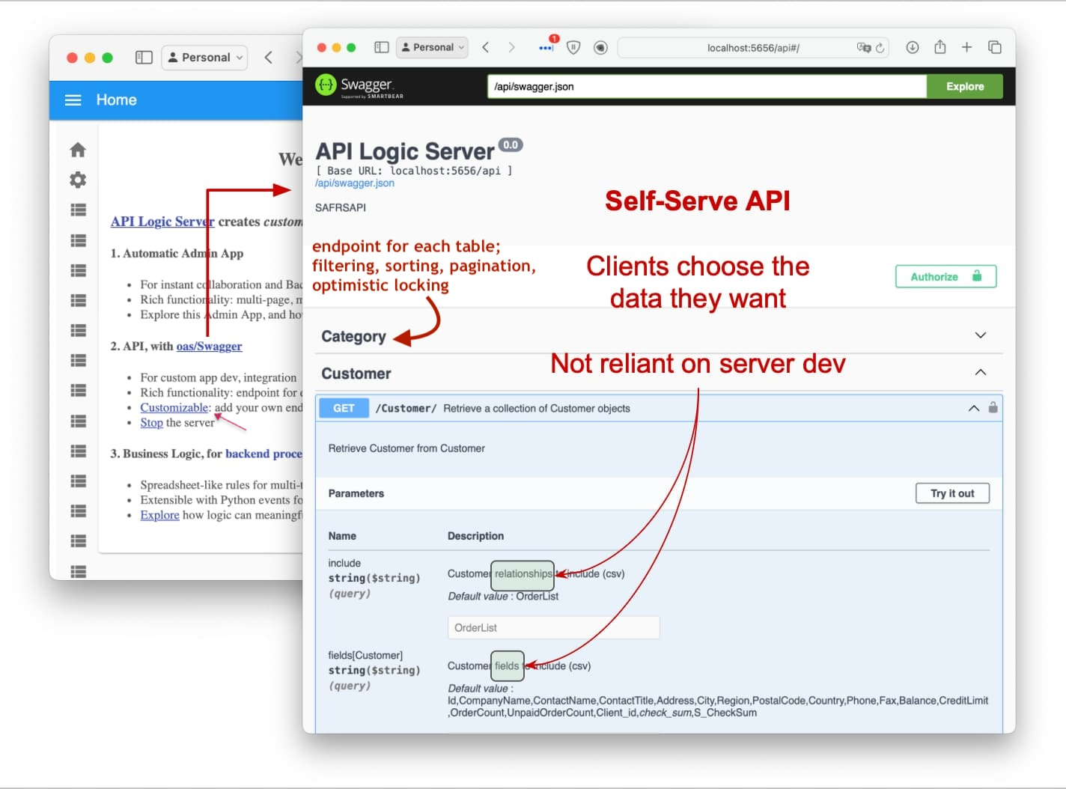
Task: Click the Home title in blue bar
Action: click(x=116, y=100)
